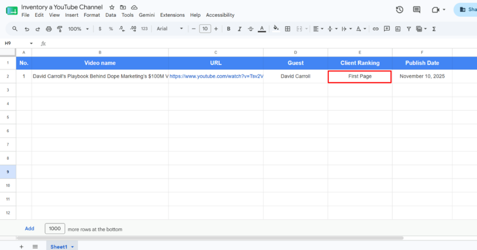Open the Data menu
Screen dimensions: 477x250
[111, 15]
